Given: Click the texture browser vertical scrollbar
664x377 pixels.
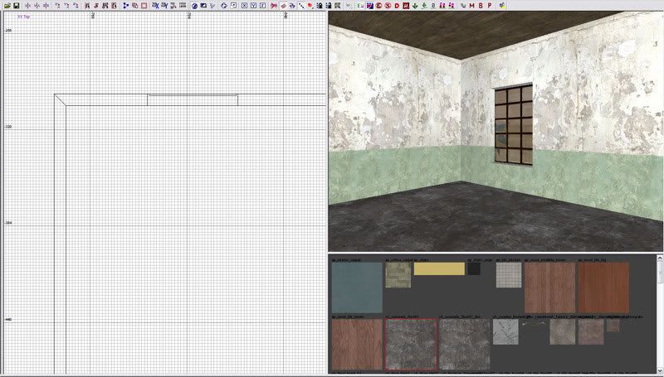Looking at the screenshot, I should (659, 315).
